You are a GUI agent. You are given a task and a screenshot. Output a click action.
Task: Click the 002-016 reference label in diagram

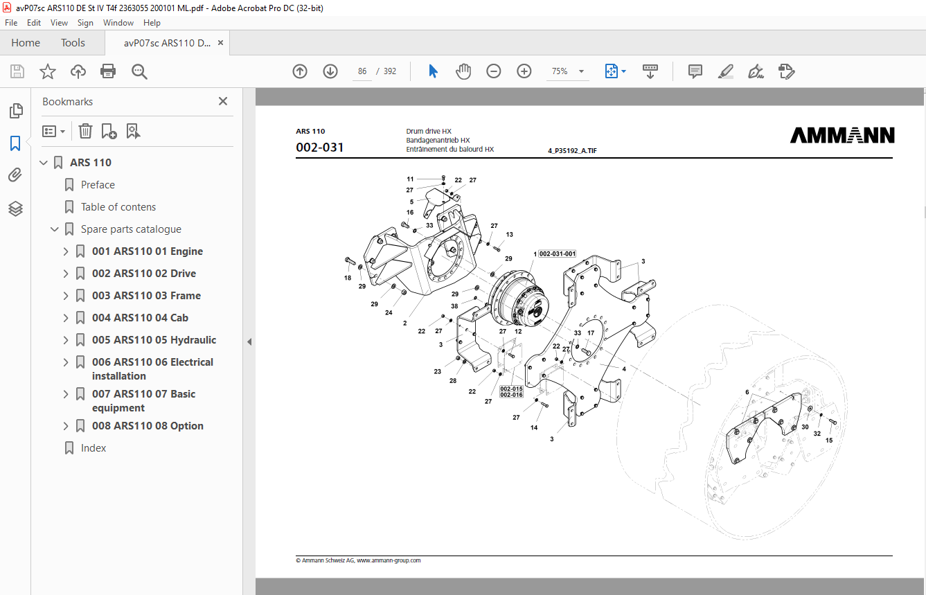click(511, 395)
